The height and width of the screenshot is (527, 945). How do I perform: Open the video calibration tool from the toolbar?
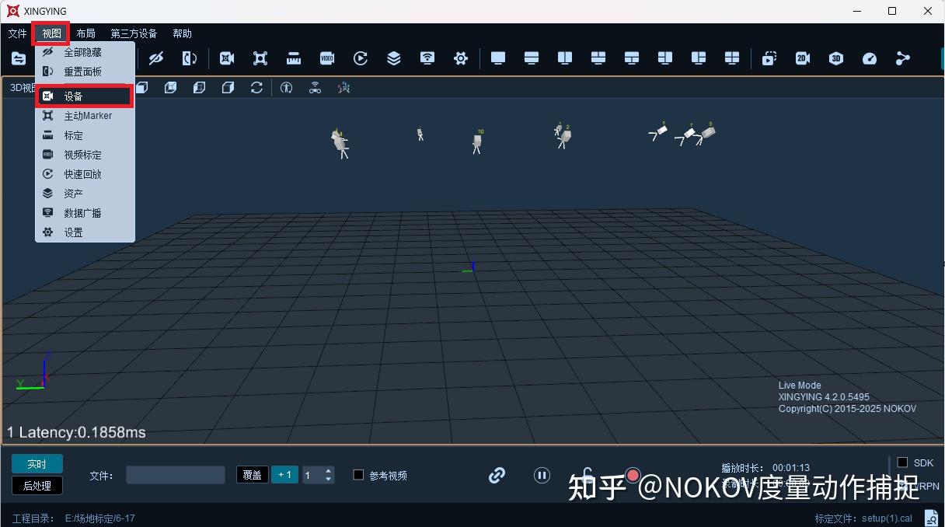tap(326, 58)
